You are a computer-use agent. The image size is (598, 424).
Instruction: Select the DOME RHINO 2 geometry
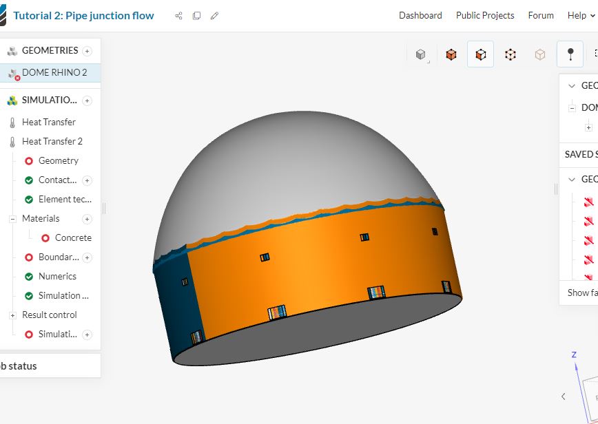(x=54, y=72)
